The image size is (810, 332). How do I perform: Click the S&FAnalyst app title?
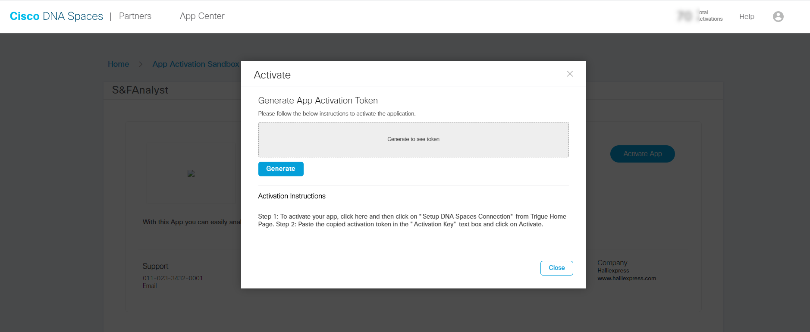140,90
